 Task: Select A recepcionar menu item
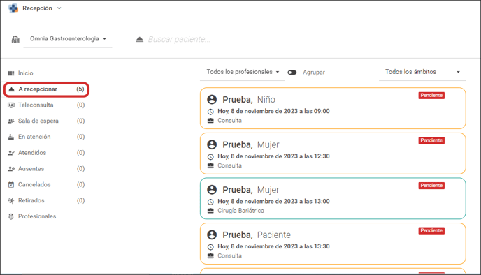click(46, 89)
